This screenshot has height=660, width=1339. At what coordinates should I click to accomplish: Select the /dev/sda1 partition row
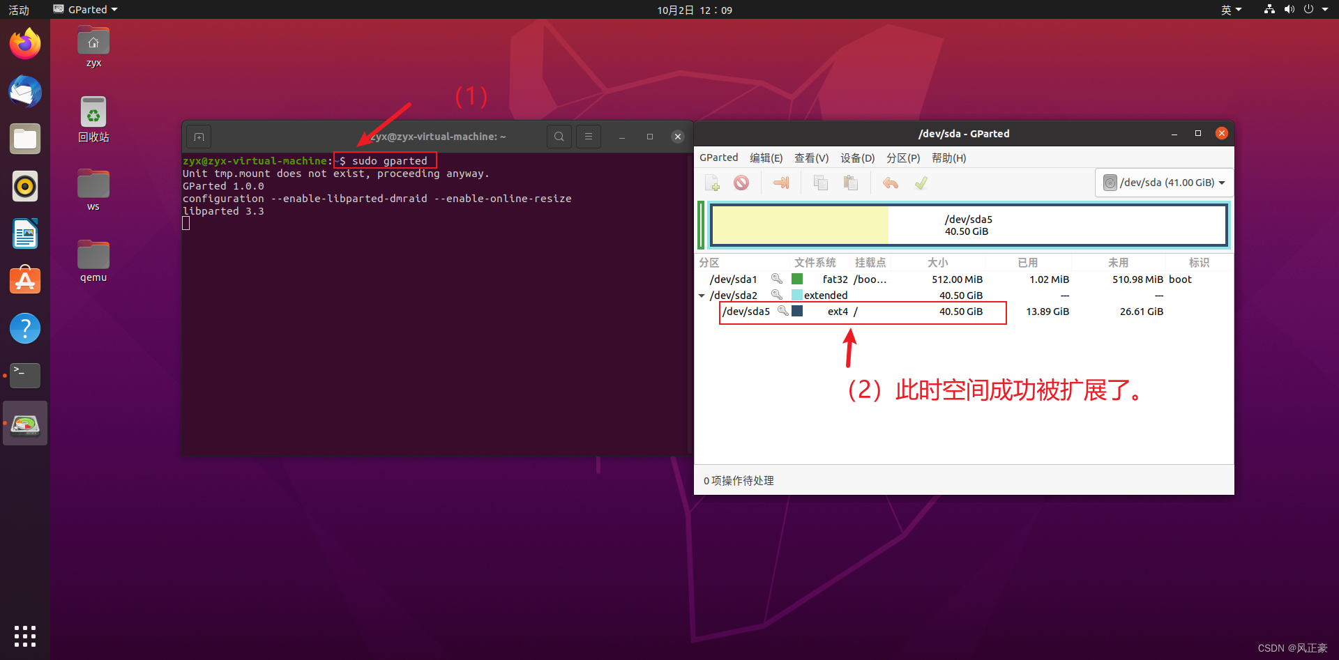[964, 279]
